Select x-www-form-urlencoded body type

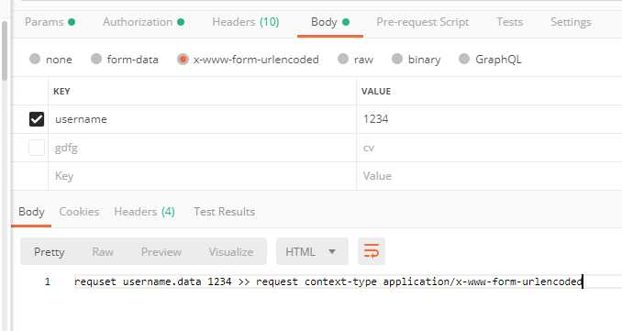coord(248,60)
